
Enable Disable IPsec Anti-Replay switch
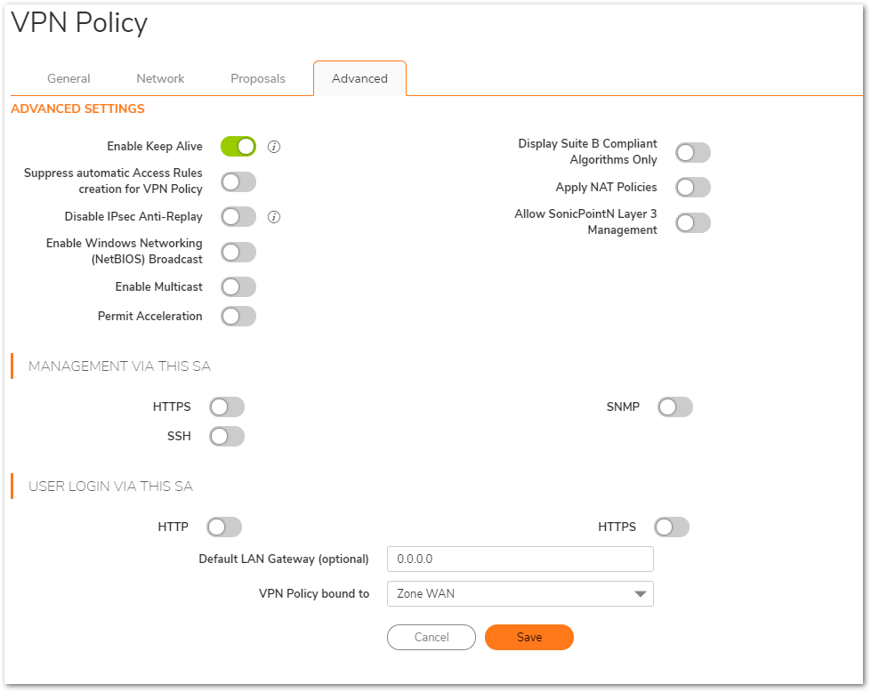click(x=238, y=217)
